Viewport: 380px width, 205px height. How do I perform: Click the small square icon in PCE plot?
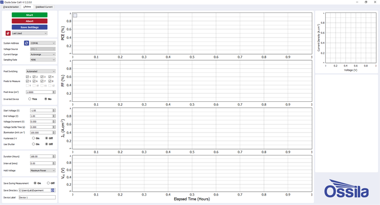[x=75, y=16]
